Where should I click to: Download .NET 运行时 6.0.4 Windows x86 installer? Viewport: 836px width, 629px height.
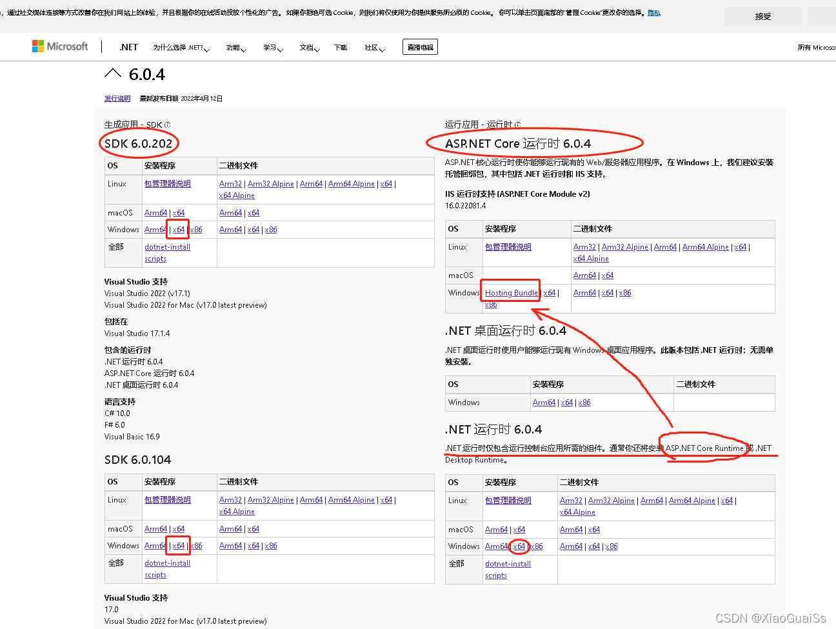point(537,546)
